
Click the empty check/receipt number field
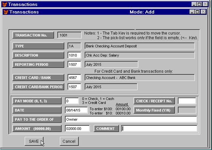pos(187,101)
